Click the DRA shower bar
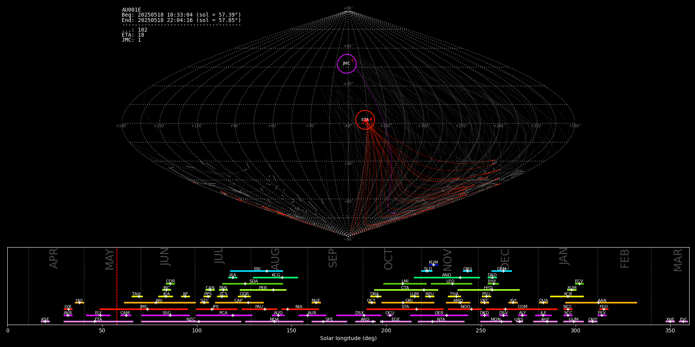This screenshot has height=347, width=695. click(376, 296)
